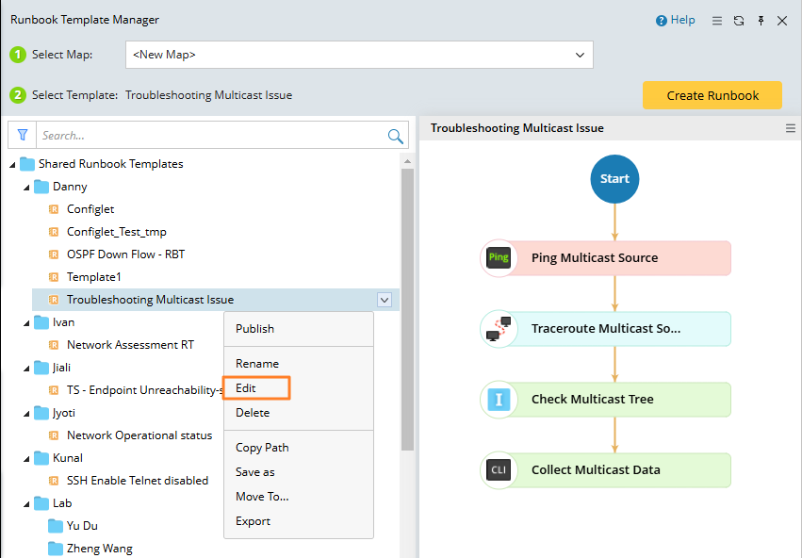Viewport: 802px width, 558px height.
Task: Click the Create Runbook button
Action: point(712,95)
